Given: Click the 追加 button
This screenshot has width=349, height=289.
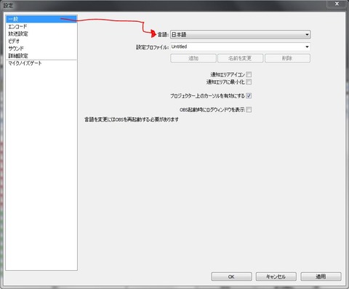Looking at the screenshot, I should (x=193, y=58).
